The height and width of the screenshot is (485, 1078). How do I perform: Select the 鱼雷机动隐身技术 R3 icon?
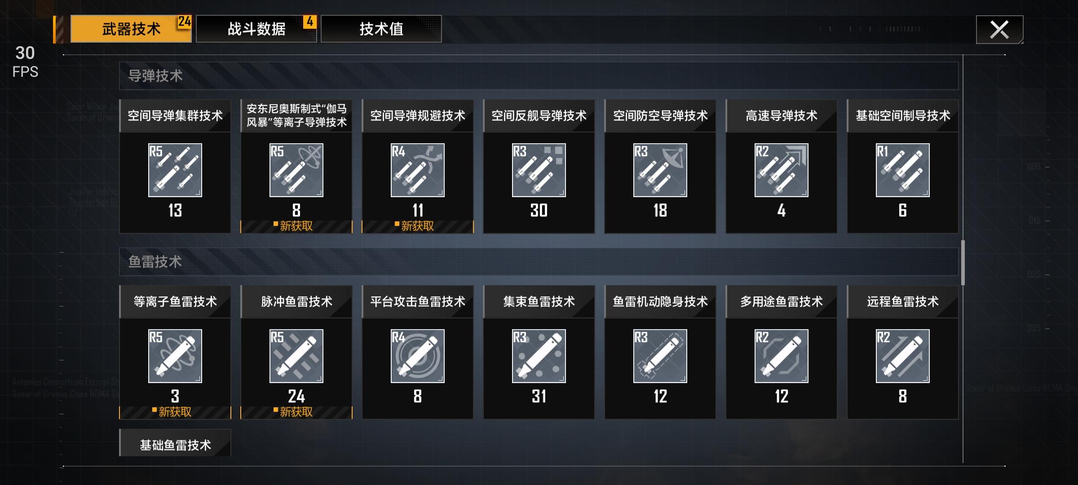[x=660, y=356]
